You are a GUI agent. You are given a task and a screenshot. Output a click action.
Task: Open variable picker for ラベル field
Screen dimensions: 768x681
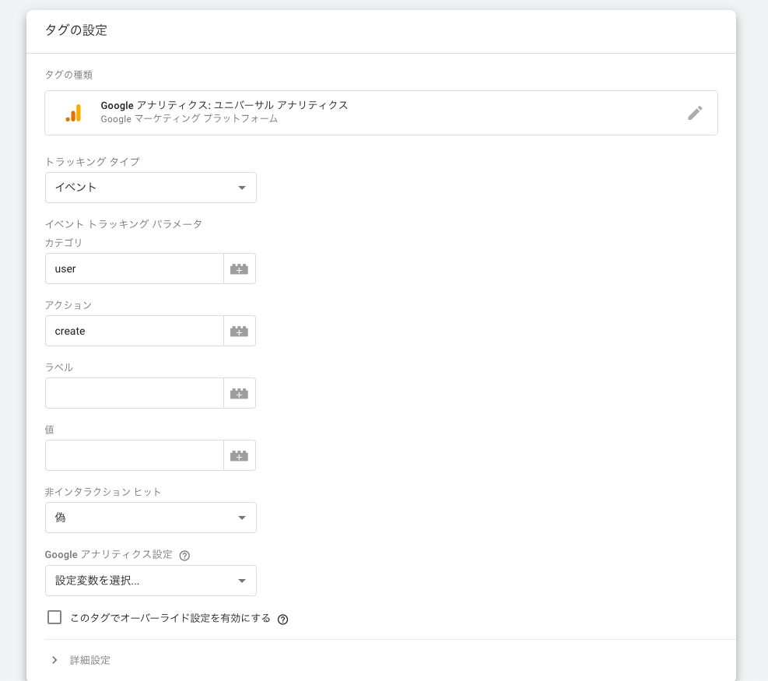tap(239, 393)
